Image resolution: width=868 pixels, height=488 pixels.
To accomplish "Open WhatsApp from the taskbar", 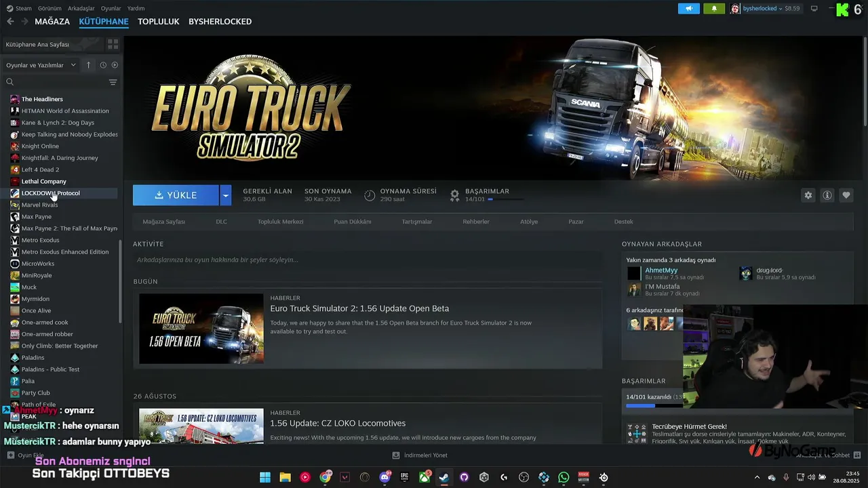I will [564, 477].
